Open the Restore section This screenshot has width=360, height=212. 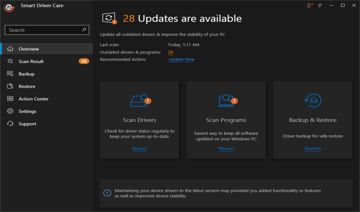point(47,86)
